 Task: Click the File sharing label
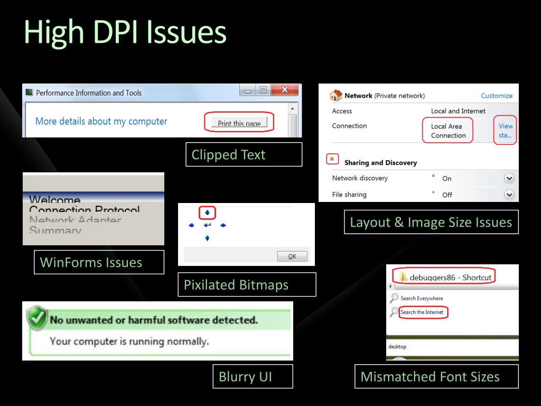click(x=349, y=195)
